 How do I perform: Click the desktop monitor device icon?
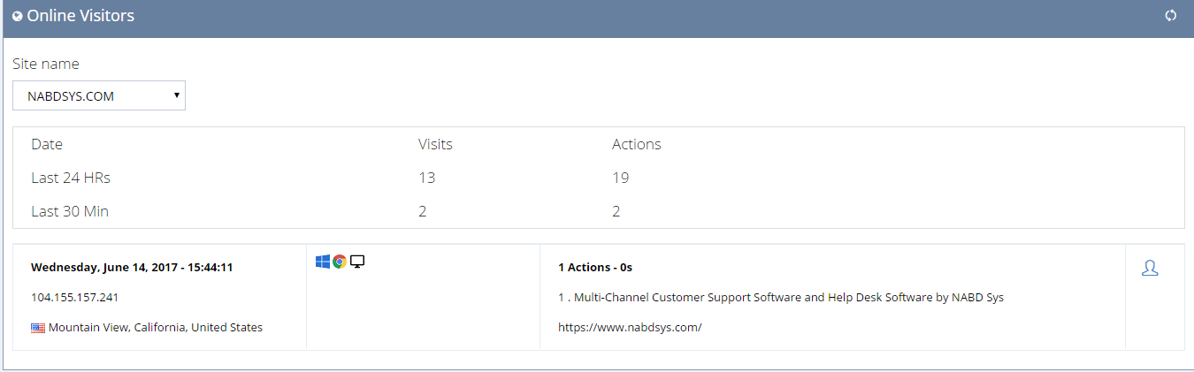click(357, 262)
